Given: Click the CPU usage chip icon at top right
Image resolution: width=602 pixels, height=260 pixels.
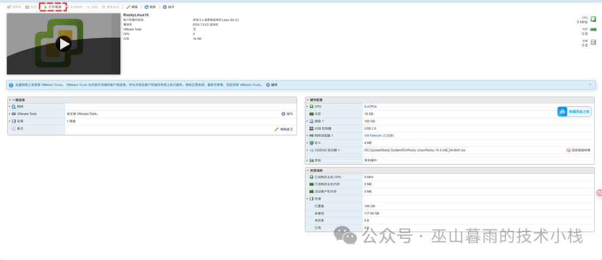Looking at the screenshot, I should [594, 19].
